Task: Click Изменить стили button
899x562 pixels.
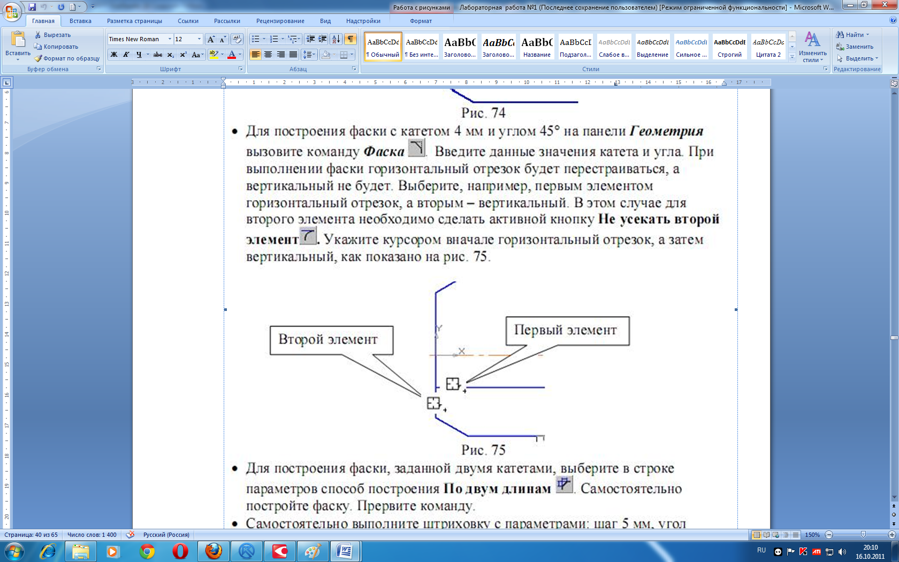Action: point(812,47)
